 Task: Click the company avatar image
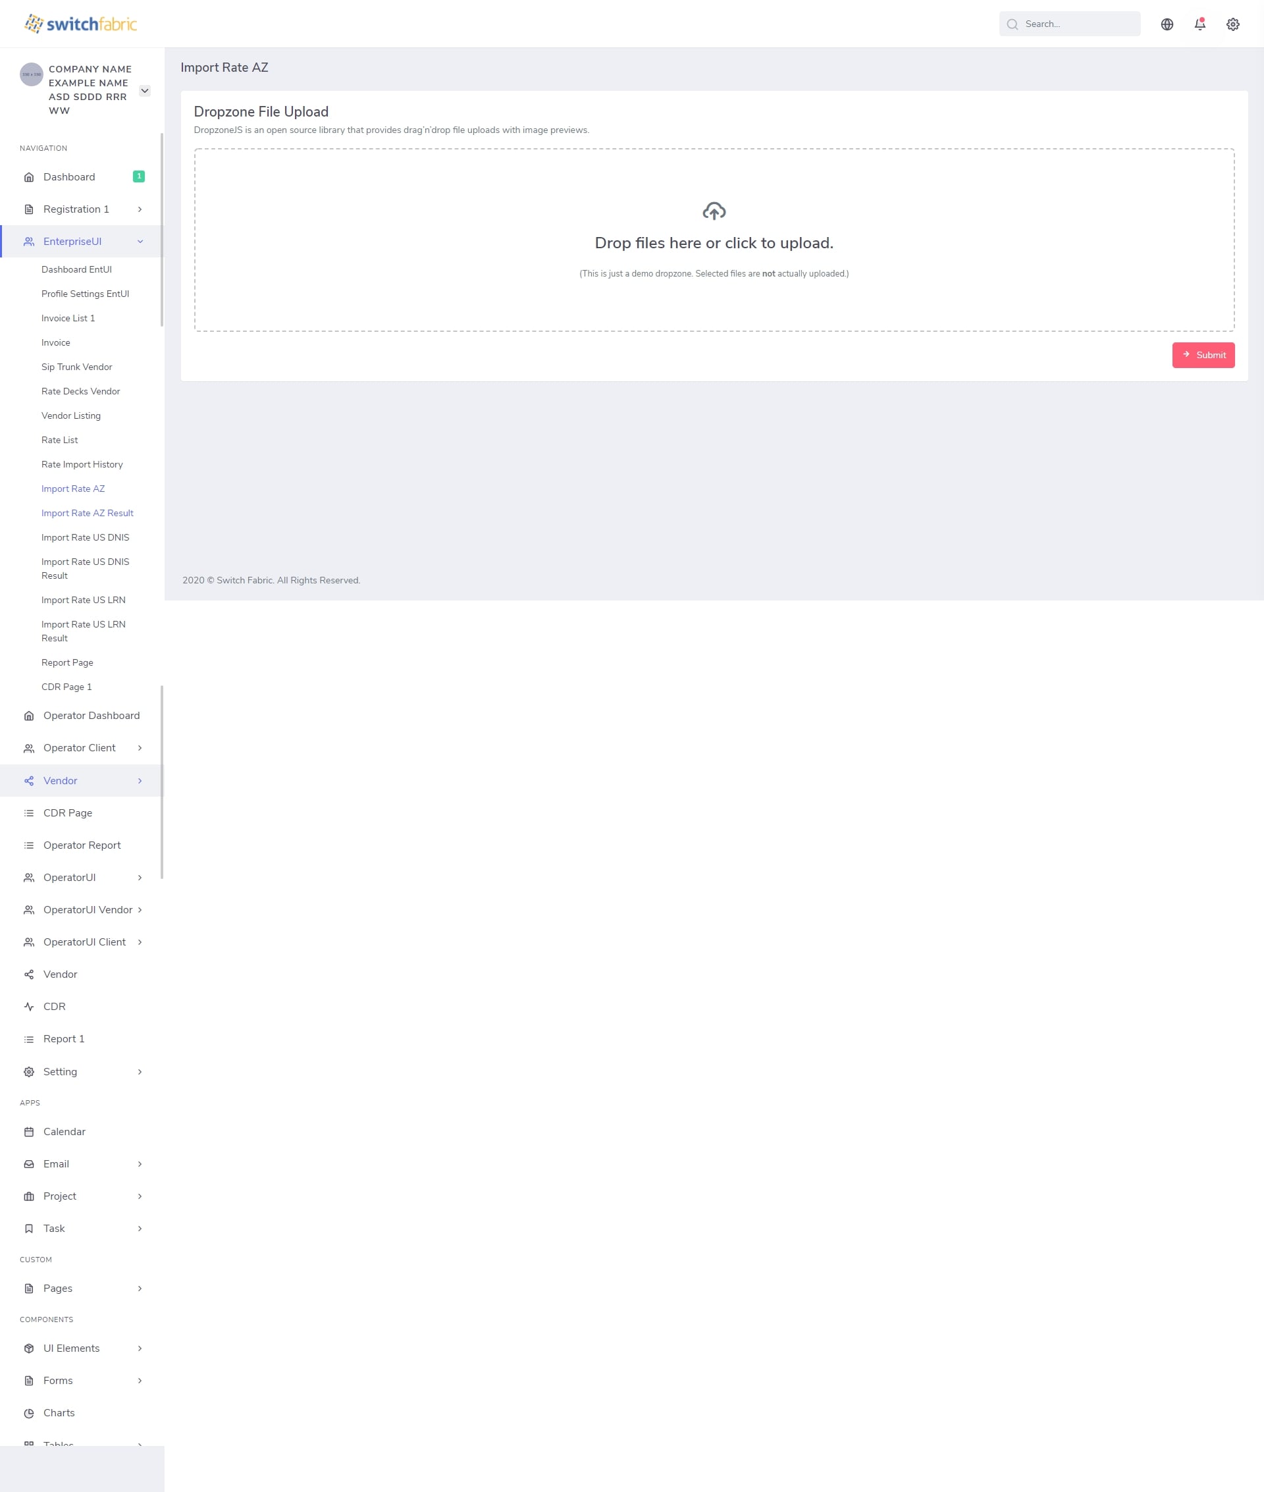click(31, 74)
